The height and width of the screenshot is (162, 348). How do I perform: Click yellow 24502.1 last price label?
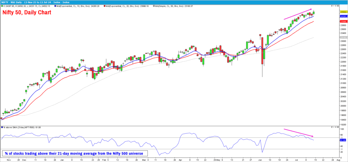tap(344, 12)
